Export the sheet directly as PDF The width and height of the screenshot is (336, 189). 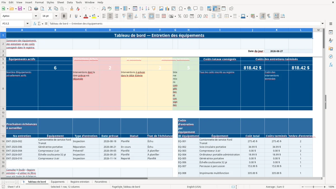coord(30,9)
